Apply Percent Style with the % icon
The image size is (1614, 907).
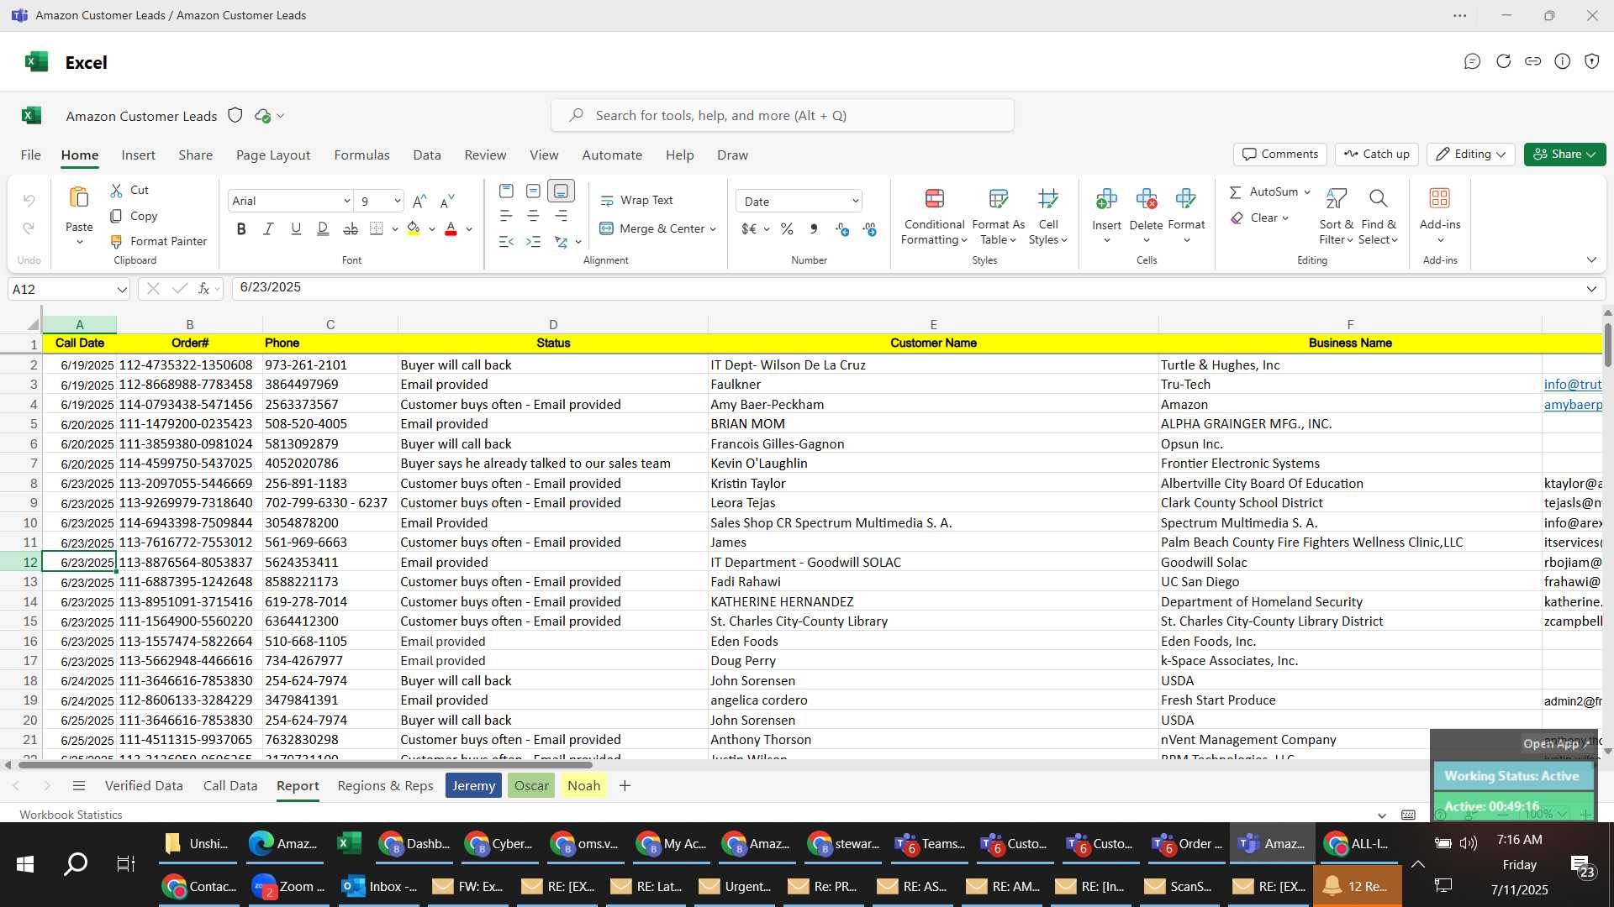(x=787, y=228)
